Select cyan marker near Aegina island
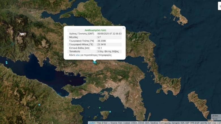This screenshot has height=124, width=221. 110,112
